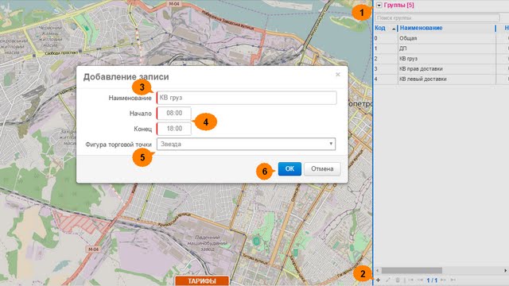Confirm with the OK button
The width and height of the screenshot is (509, 286).
click(x=289, y=169)
